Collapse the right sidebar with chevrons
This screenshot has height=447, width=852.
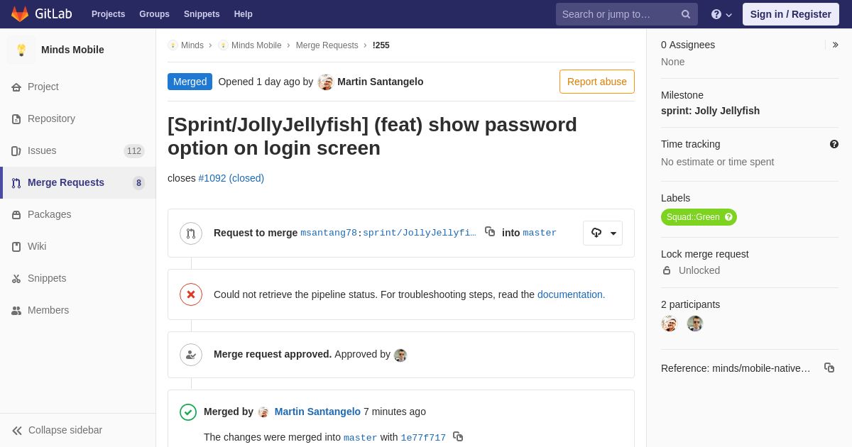[x=835, y=45]
